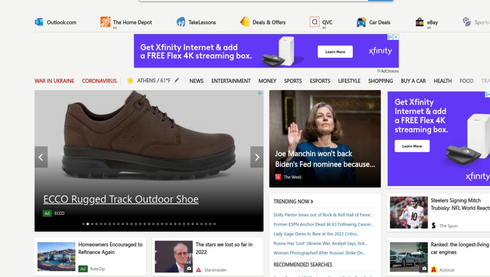490x277 pixels.
Task: Click the Deals & Offers tag icon
Action: (245, 22)
